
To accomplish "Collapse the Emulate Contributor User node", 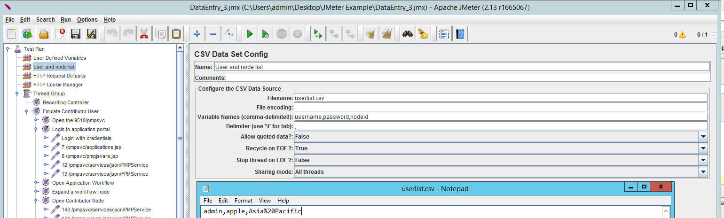I will 27,111.
